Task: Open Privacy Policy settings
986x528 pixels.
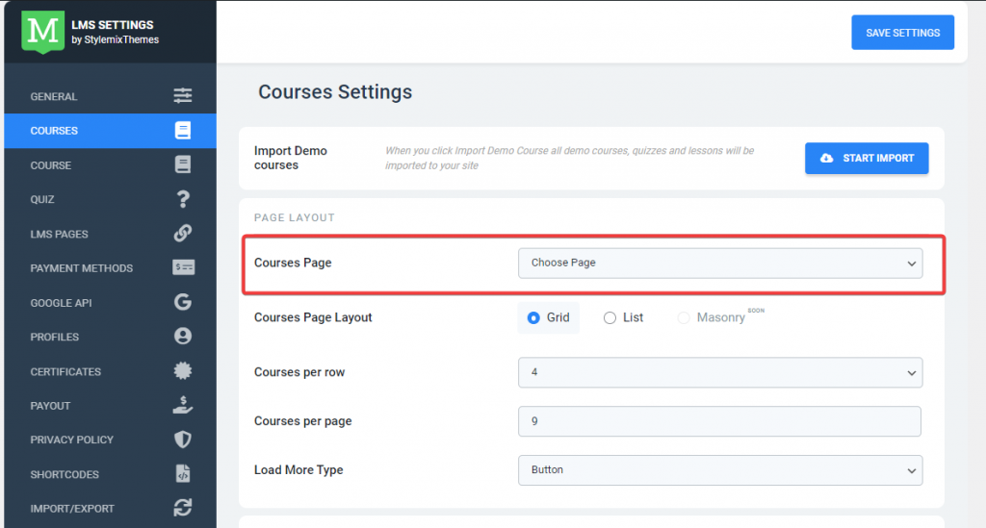Action: pyautogui.click(x=110, y=440)
